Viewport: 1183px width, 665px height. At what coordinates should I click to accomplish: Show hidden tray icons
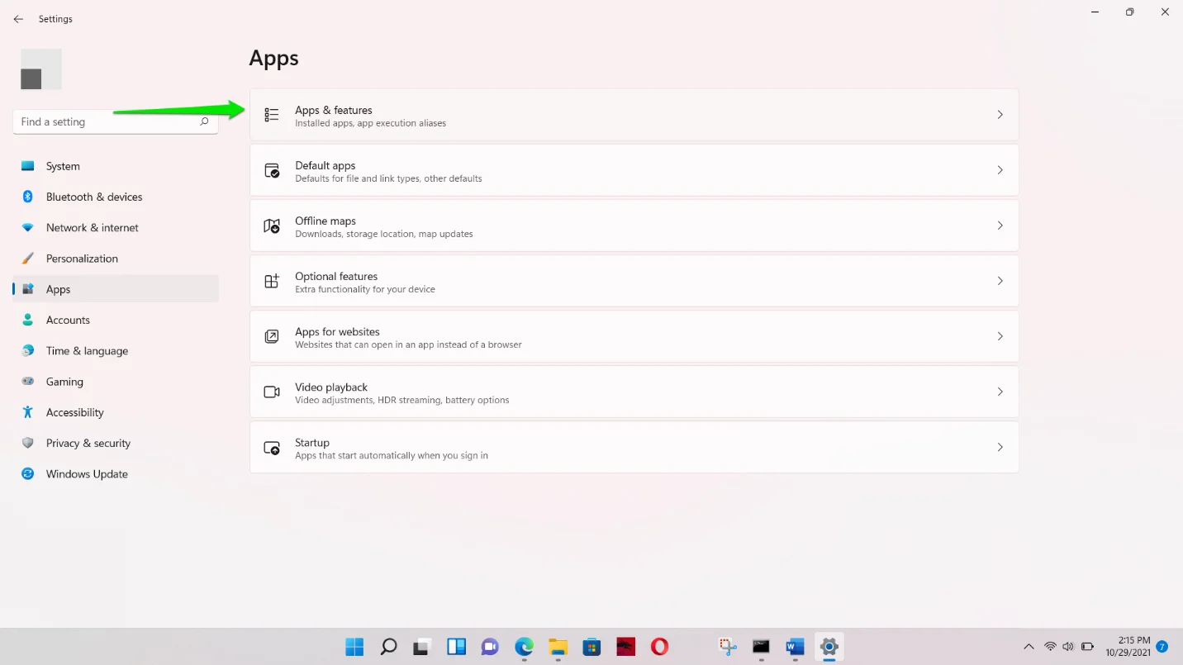[x=1029, y=646]
